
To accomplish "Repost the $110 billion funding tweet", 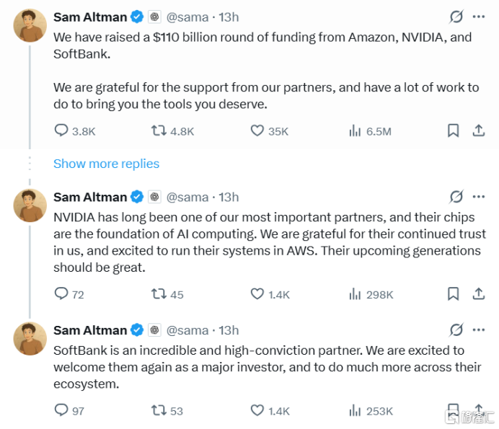I will click(158, 131).
